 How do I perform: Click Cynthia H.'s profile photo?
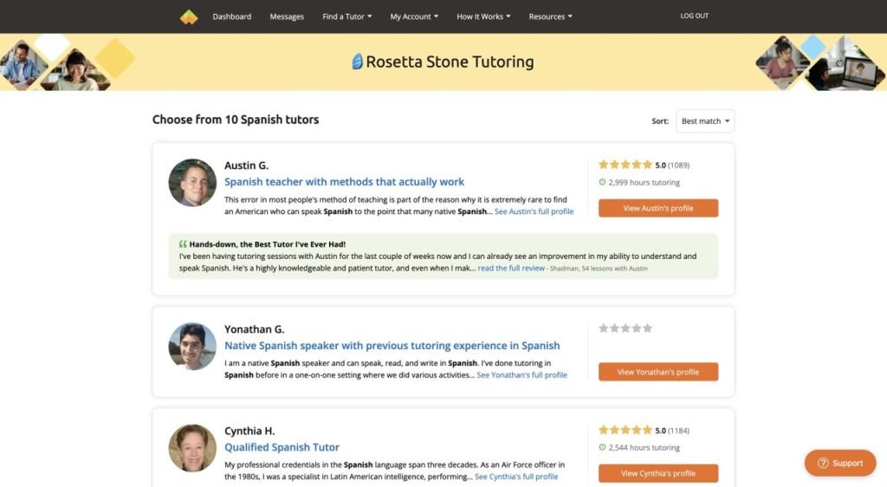[x=192, y=447]
